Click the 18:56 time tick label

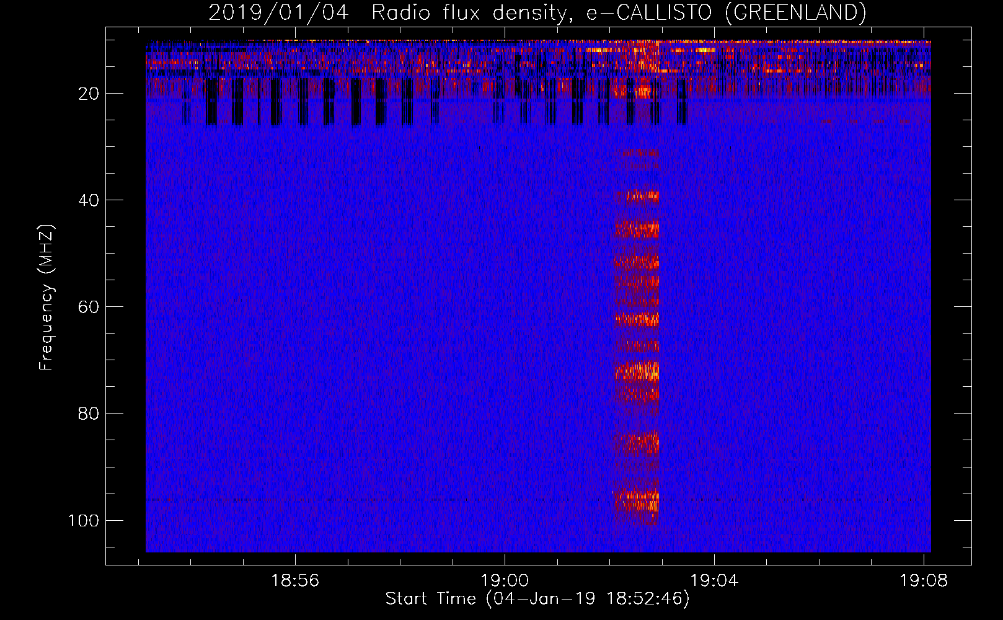tap(295, 581)
